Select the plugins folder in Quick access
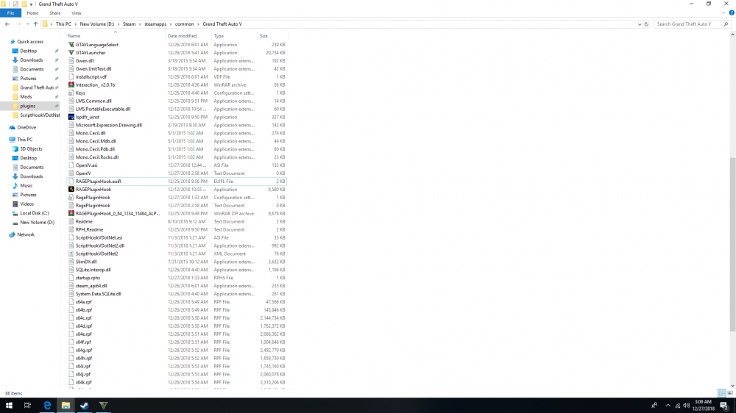This screenshot has height=413, width=736. pyautogui.click(x=28, y=106)
